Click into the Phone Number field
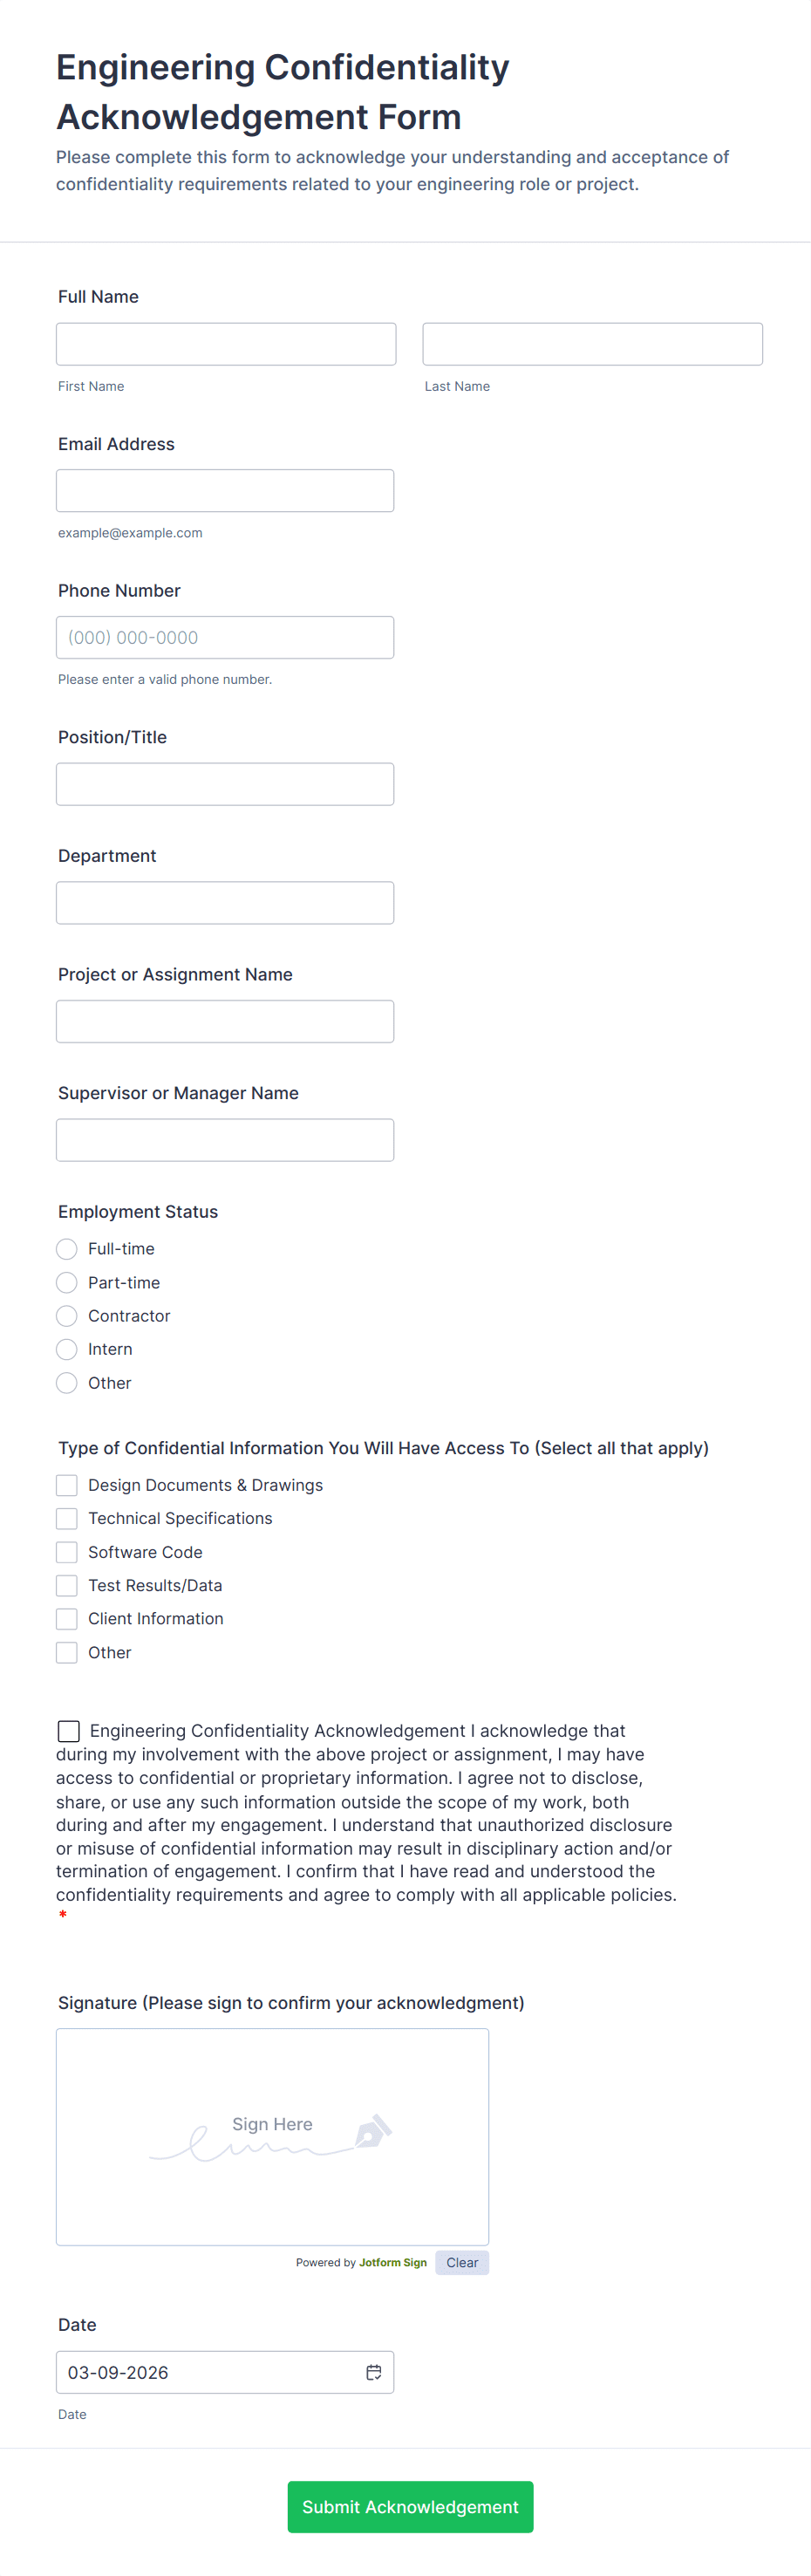Viewport: 811px width, 2576px height. pos(225,638)
